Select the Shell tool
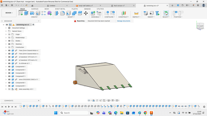The height and width of the screenshot is (116, 207). click(68, 13)
